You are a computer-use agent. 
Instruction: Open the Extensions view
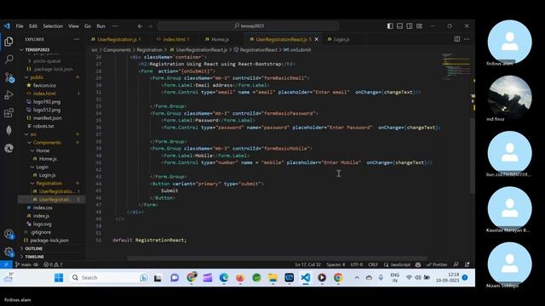pyautogui.click(x=9, y=113)
